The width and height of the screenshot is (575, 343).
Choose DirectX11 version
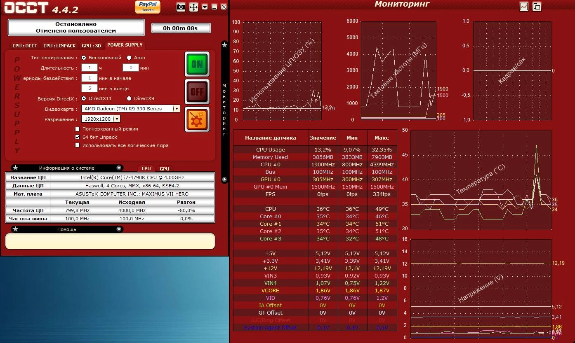tap(84, 98)
